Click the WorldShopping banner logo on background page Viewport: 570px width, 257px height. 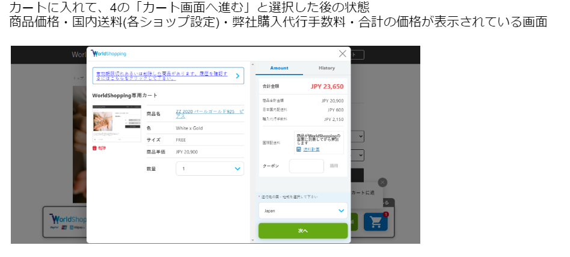pyautogui.click(x=68, y=220)
